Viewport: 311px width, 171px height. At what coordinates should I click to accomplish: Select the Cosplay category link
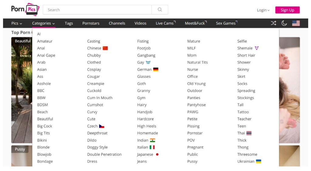point(94,70)
